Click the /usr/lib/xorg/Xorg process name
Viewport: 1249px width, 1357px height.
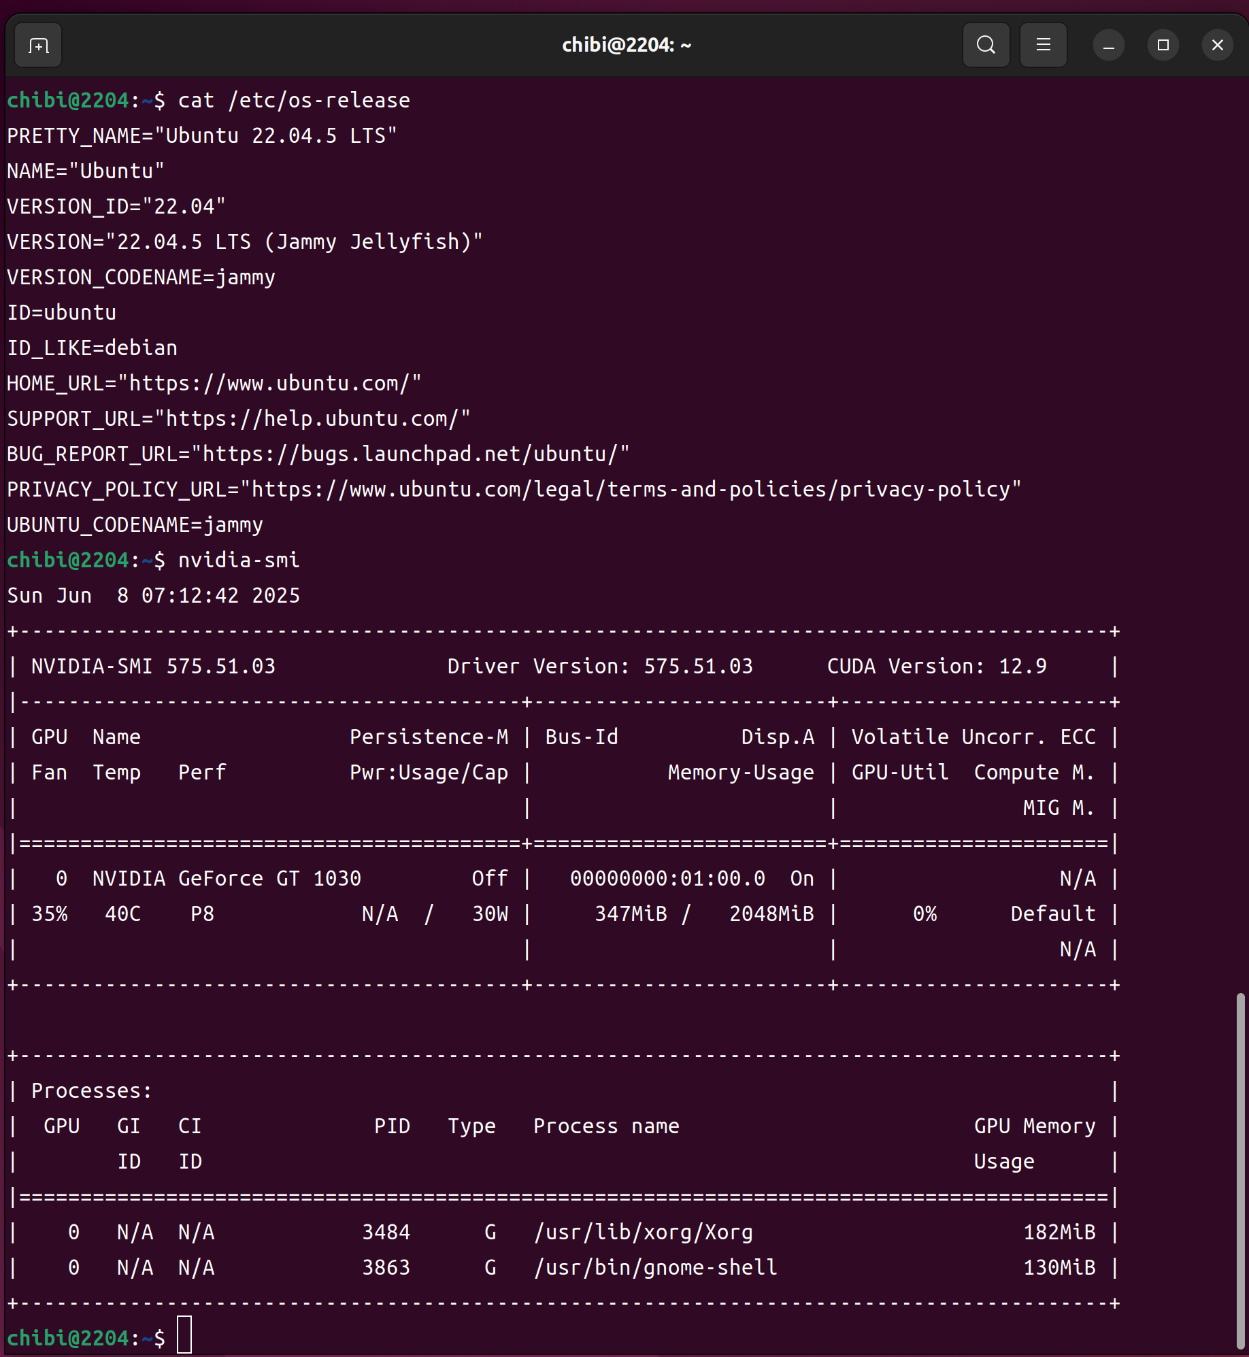coord(644,1233)
